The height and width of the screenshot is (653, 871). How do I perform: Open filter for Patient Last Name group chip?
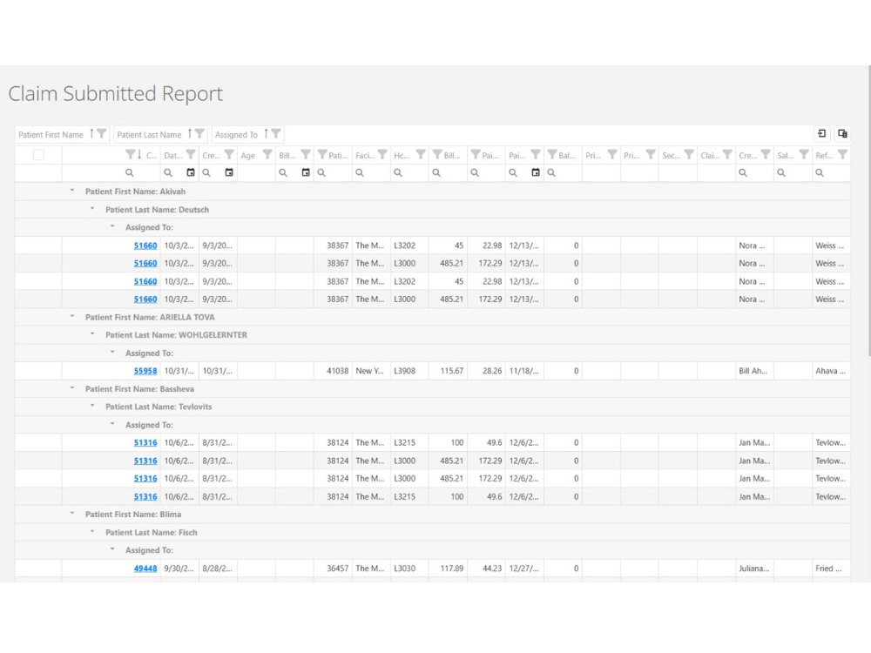tap(200, 134)
